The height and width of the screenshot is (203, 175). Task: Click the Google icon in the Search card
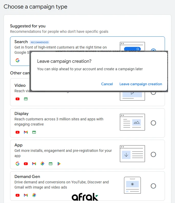click(x=18, y=60)
